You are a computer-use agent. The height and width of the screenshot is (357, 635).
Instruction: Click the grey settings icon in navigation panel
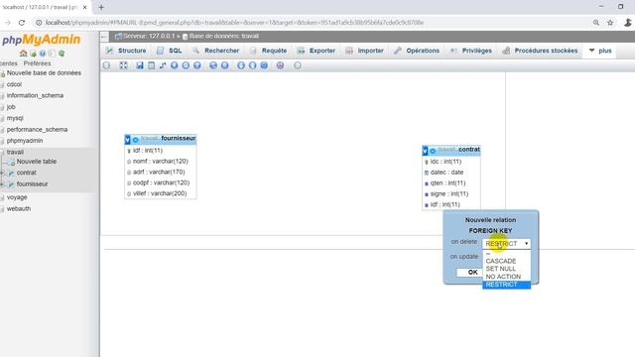[x=52, y=54]
